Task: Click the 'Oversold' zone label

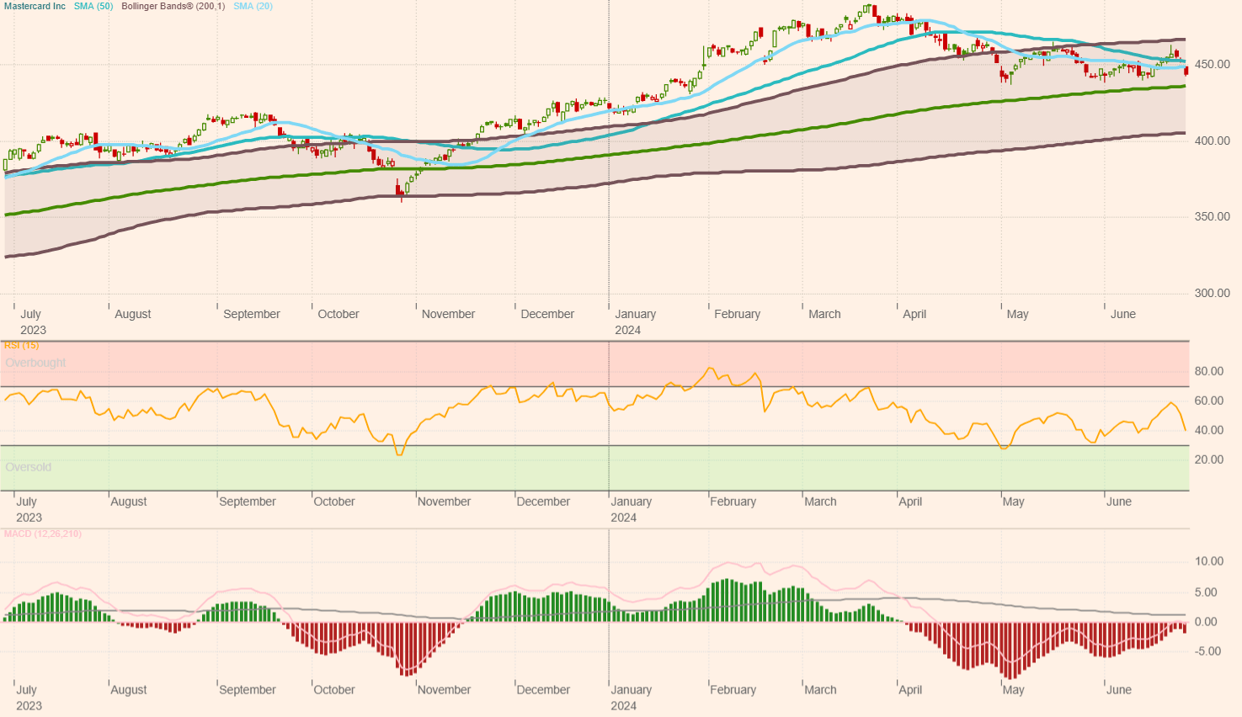Action: pos(29,467)
